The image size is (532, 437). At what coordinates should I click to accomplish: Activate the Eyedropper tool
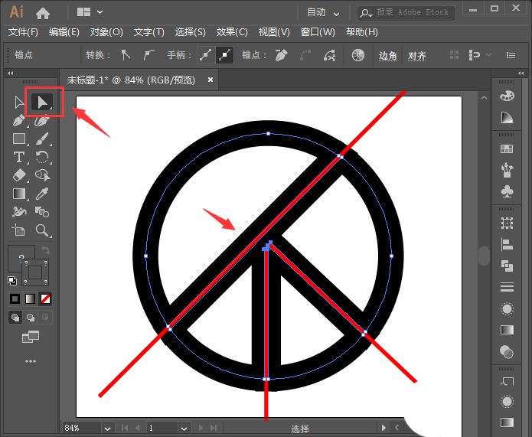point(44,194)
